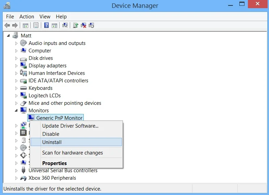Viewport: 269px width, 195px height.
Task: Open the Action menu
Action: (27, 17)
